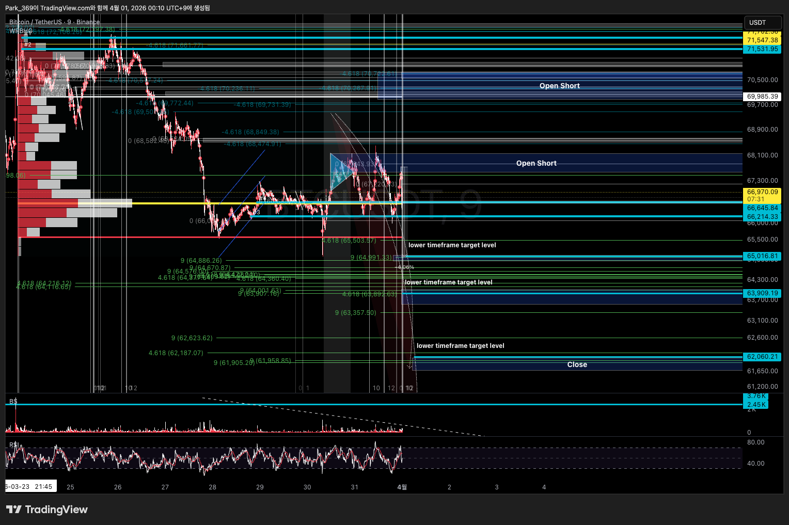The width and height of the screenshot is (789, 525).
Task: Click the target level label above 62,060.21
Action: pyautogui.click(x=461, y=346)
